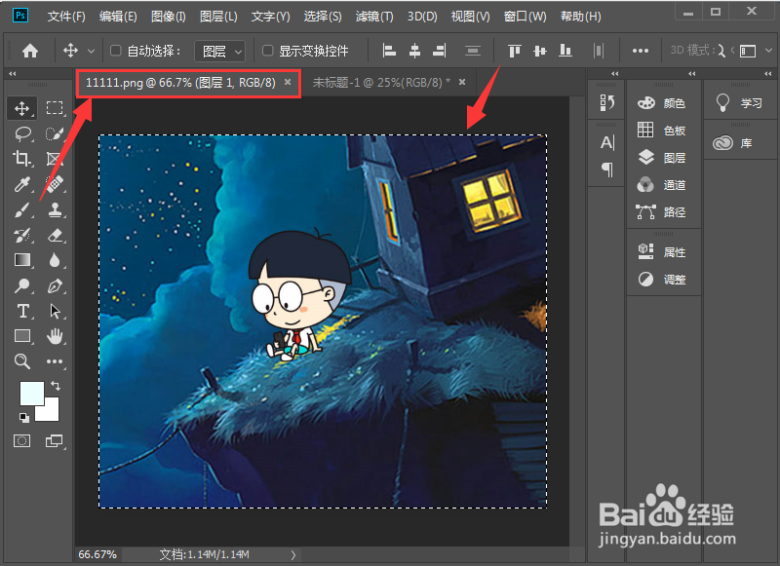The width and height of the screenshot is (780, 566).
Task: Select the Rectangular Marquee tool
Action: (x=55, y=108)
